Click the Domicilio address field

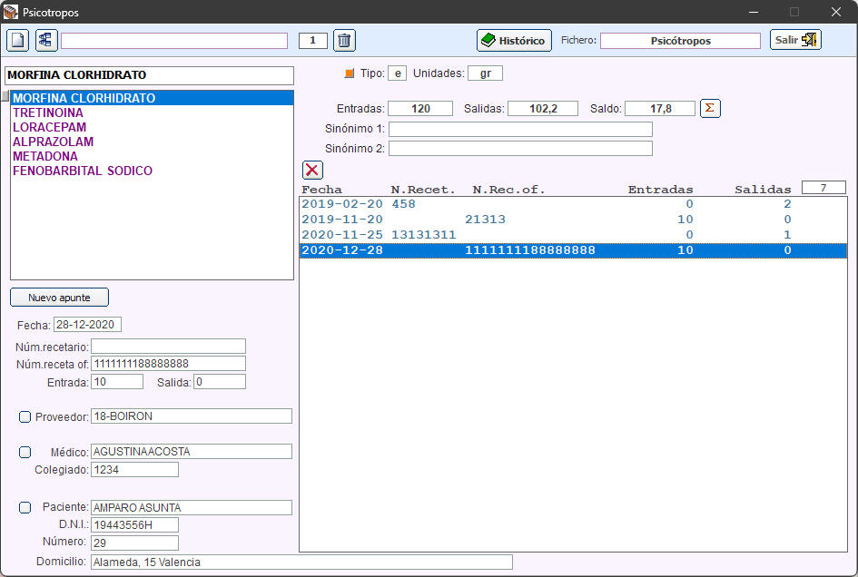tap(301, 562)
